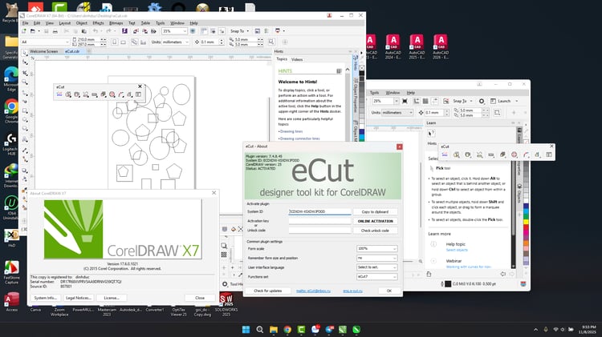Click the Import icon in X7 toolbar
The height and width of the screenshot is (337, 602).
(136, 31)
